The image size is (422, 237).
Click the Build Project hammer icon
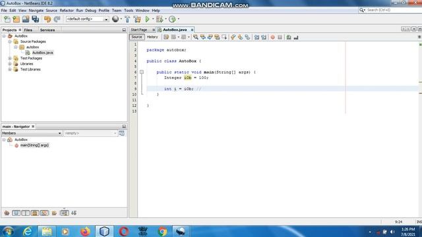127,19
